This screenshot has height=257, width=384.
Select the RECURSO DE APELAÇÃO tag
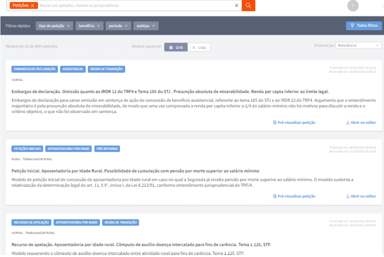coord(31,222)
